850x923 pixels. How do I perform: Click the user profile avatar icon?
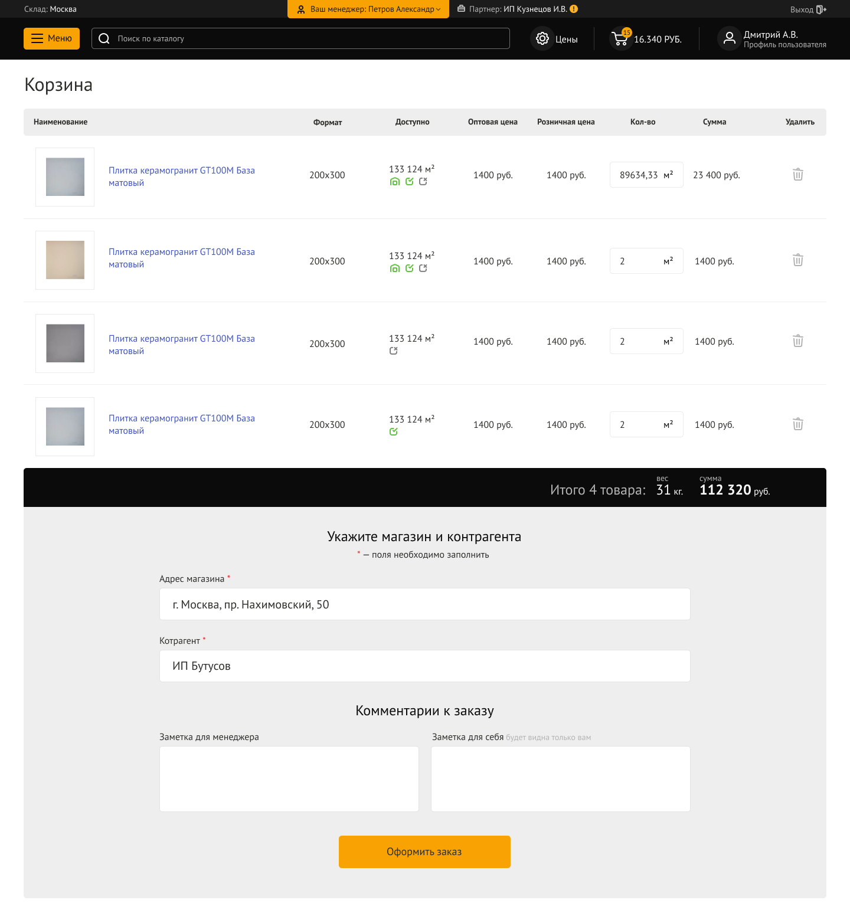click(729, 39)
